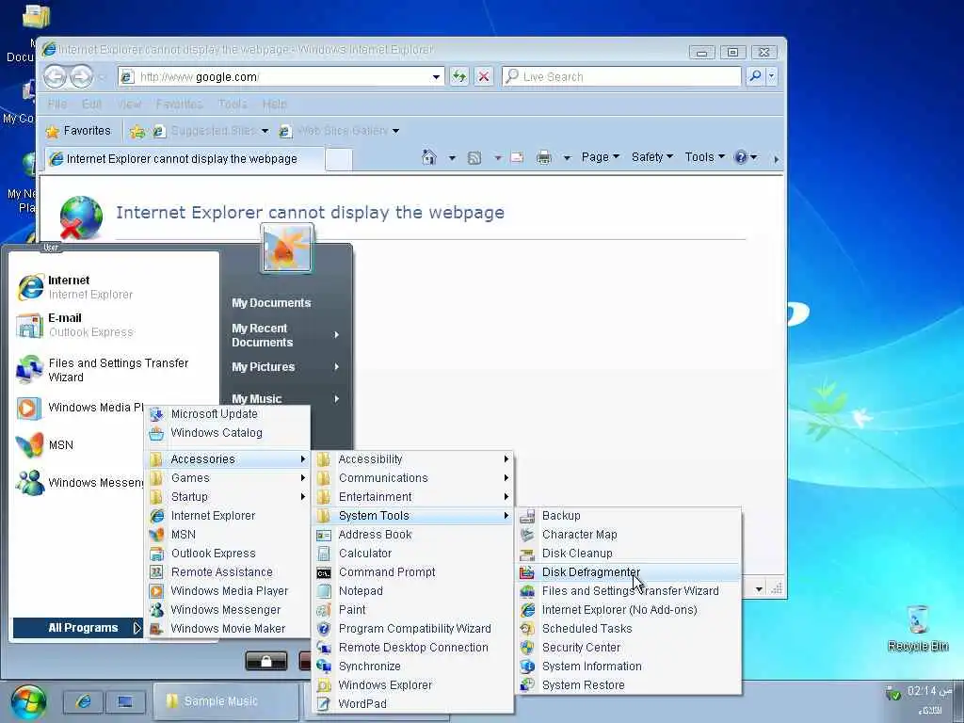Click the Live Search input field

[x=621, y=76]
